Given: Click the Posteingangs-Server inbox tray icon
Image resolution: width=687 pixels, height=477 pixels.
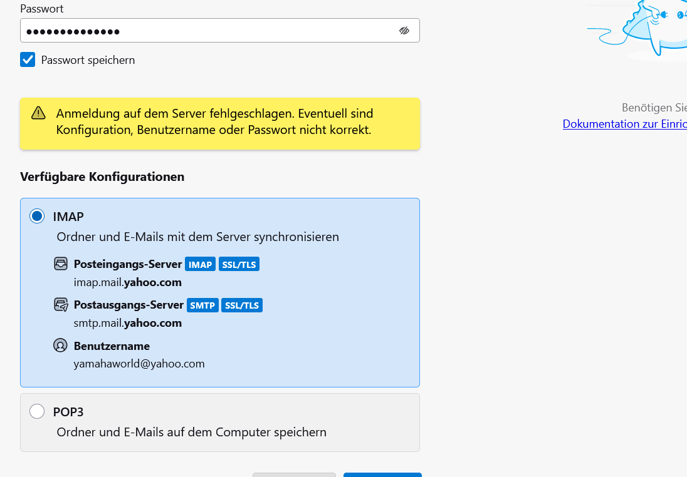Looking at the screenshot, I should (61, 264).
